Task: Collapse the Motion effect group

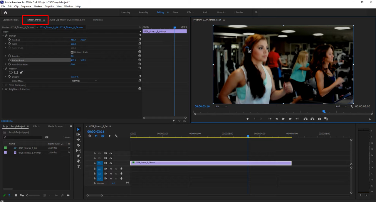Action: (x=3, y=35)
